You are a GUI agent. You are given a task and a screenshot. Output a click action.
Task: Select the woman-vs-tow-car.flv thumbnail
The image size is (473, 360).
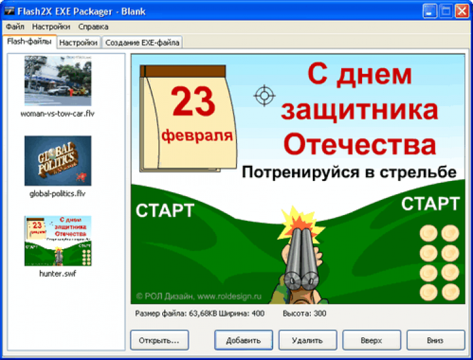pyautogui.click(x=57, y=81)
